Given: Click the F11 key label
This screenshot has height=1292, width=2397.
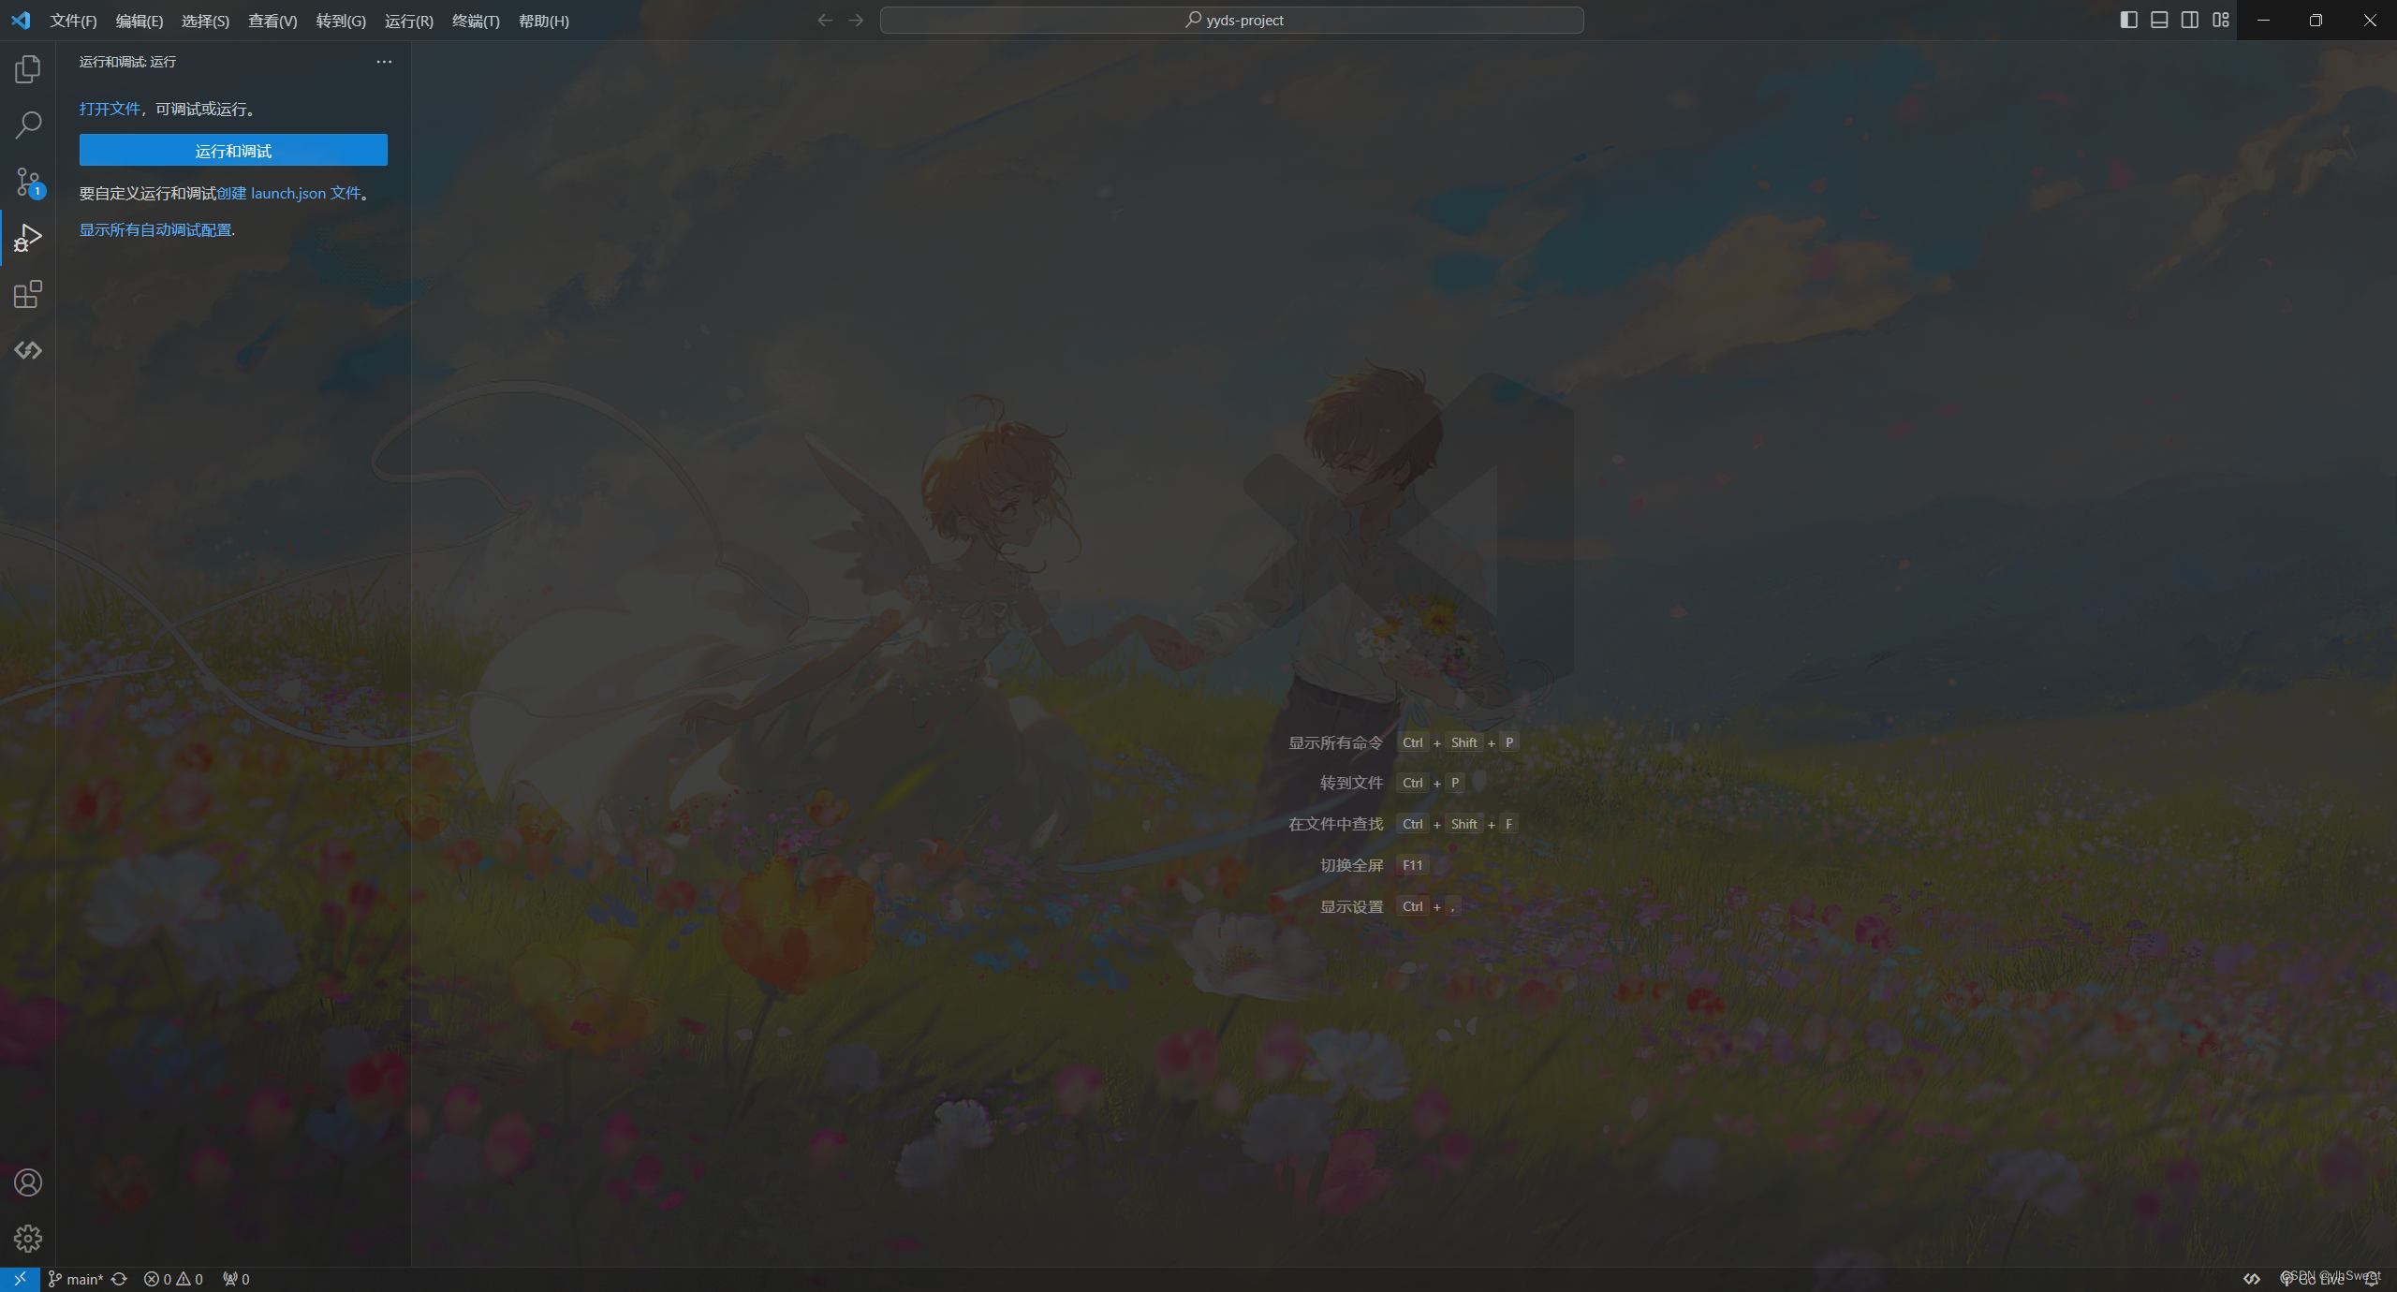Looking at the screenshot, I should 1412,865.
